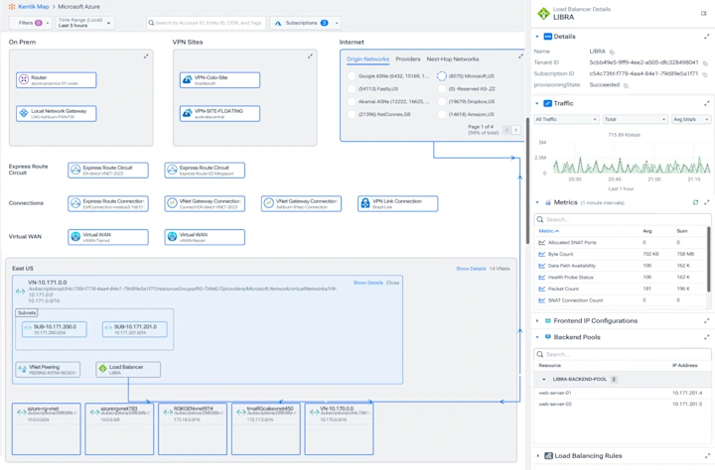Screen dimensions: 715x470
Task: Copy the provisioningState value
Action: 626,85
